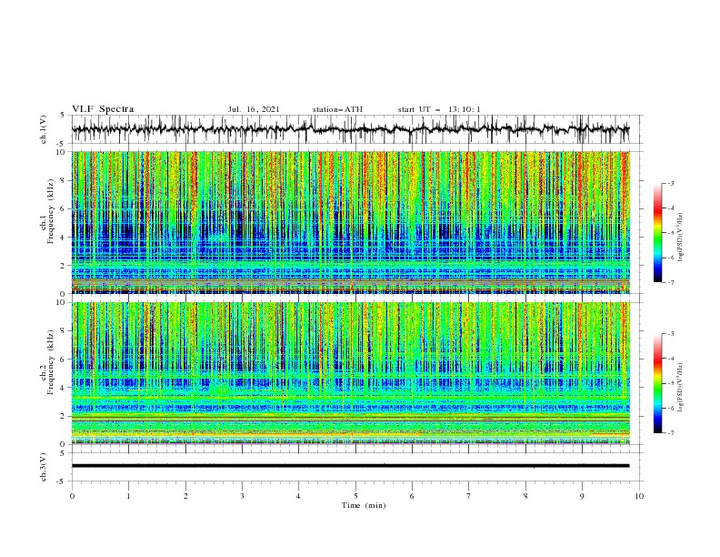The height and width of the screenshot is (557, 720).
Task: Click the "ch.2 Frequency (kHz)" axis label
Action: coord(47,362)
